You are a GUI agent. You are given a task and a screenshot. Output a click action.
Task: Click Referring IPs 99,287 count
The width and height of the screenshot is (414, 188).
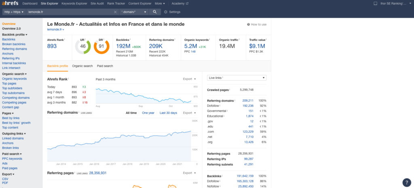(249, 159)
